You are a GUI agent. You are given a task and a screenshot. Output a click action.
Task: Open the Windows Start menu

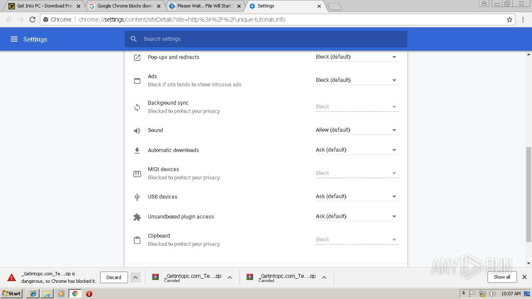[12, 293]
